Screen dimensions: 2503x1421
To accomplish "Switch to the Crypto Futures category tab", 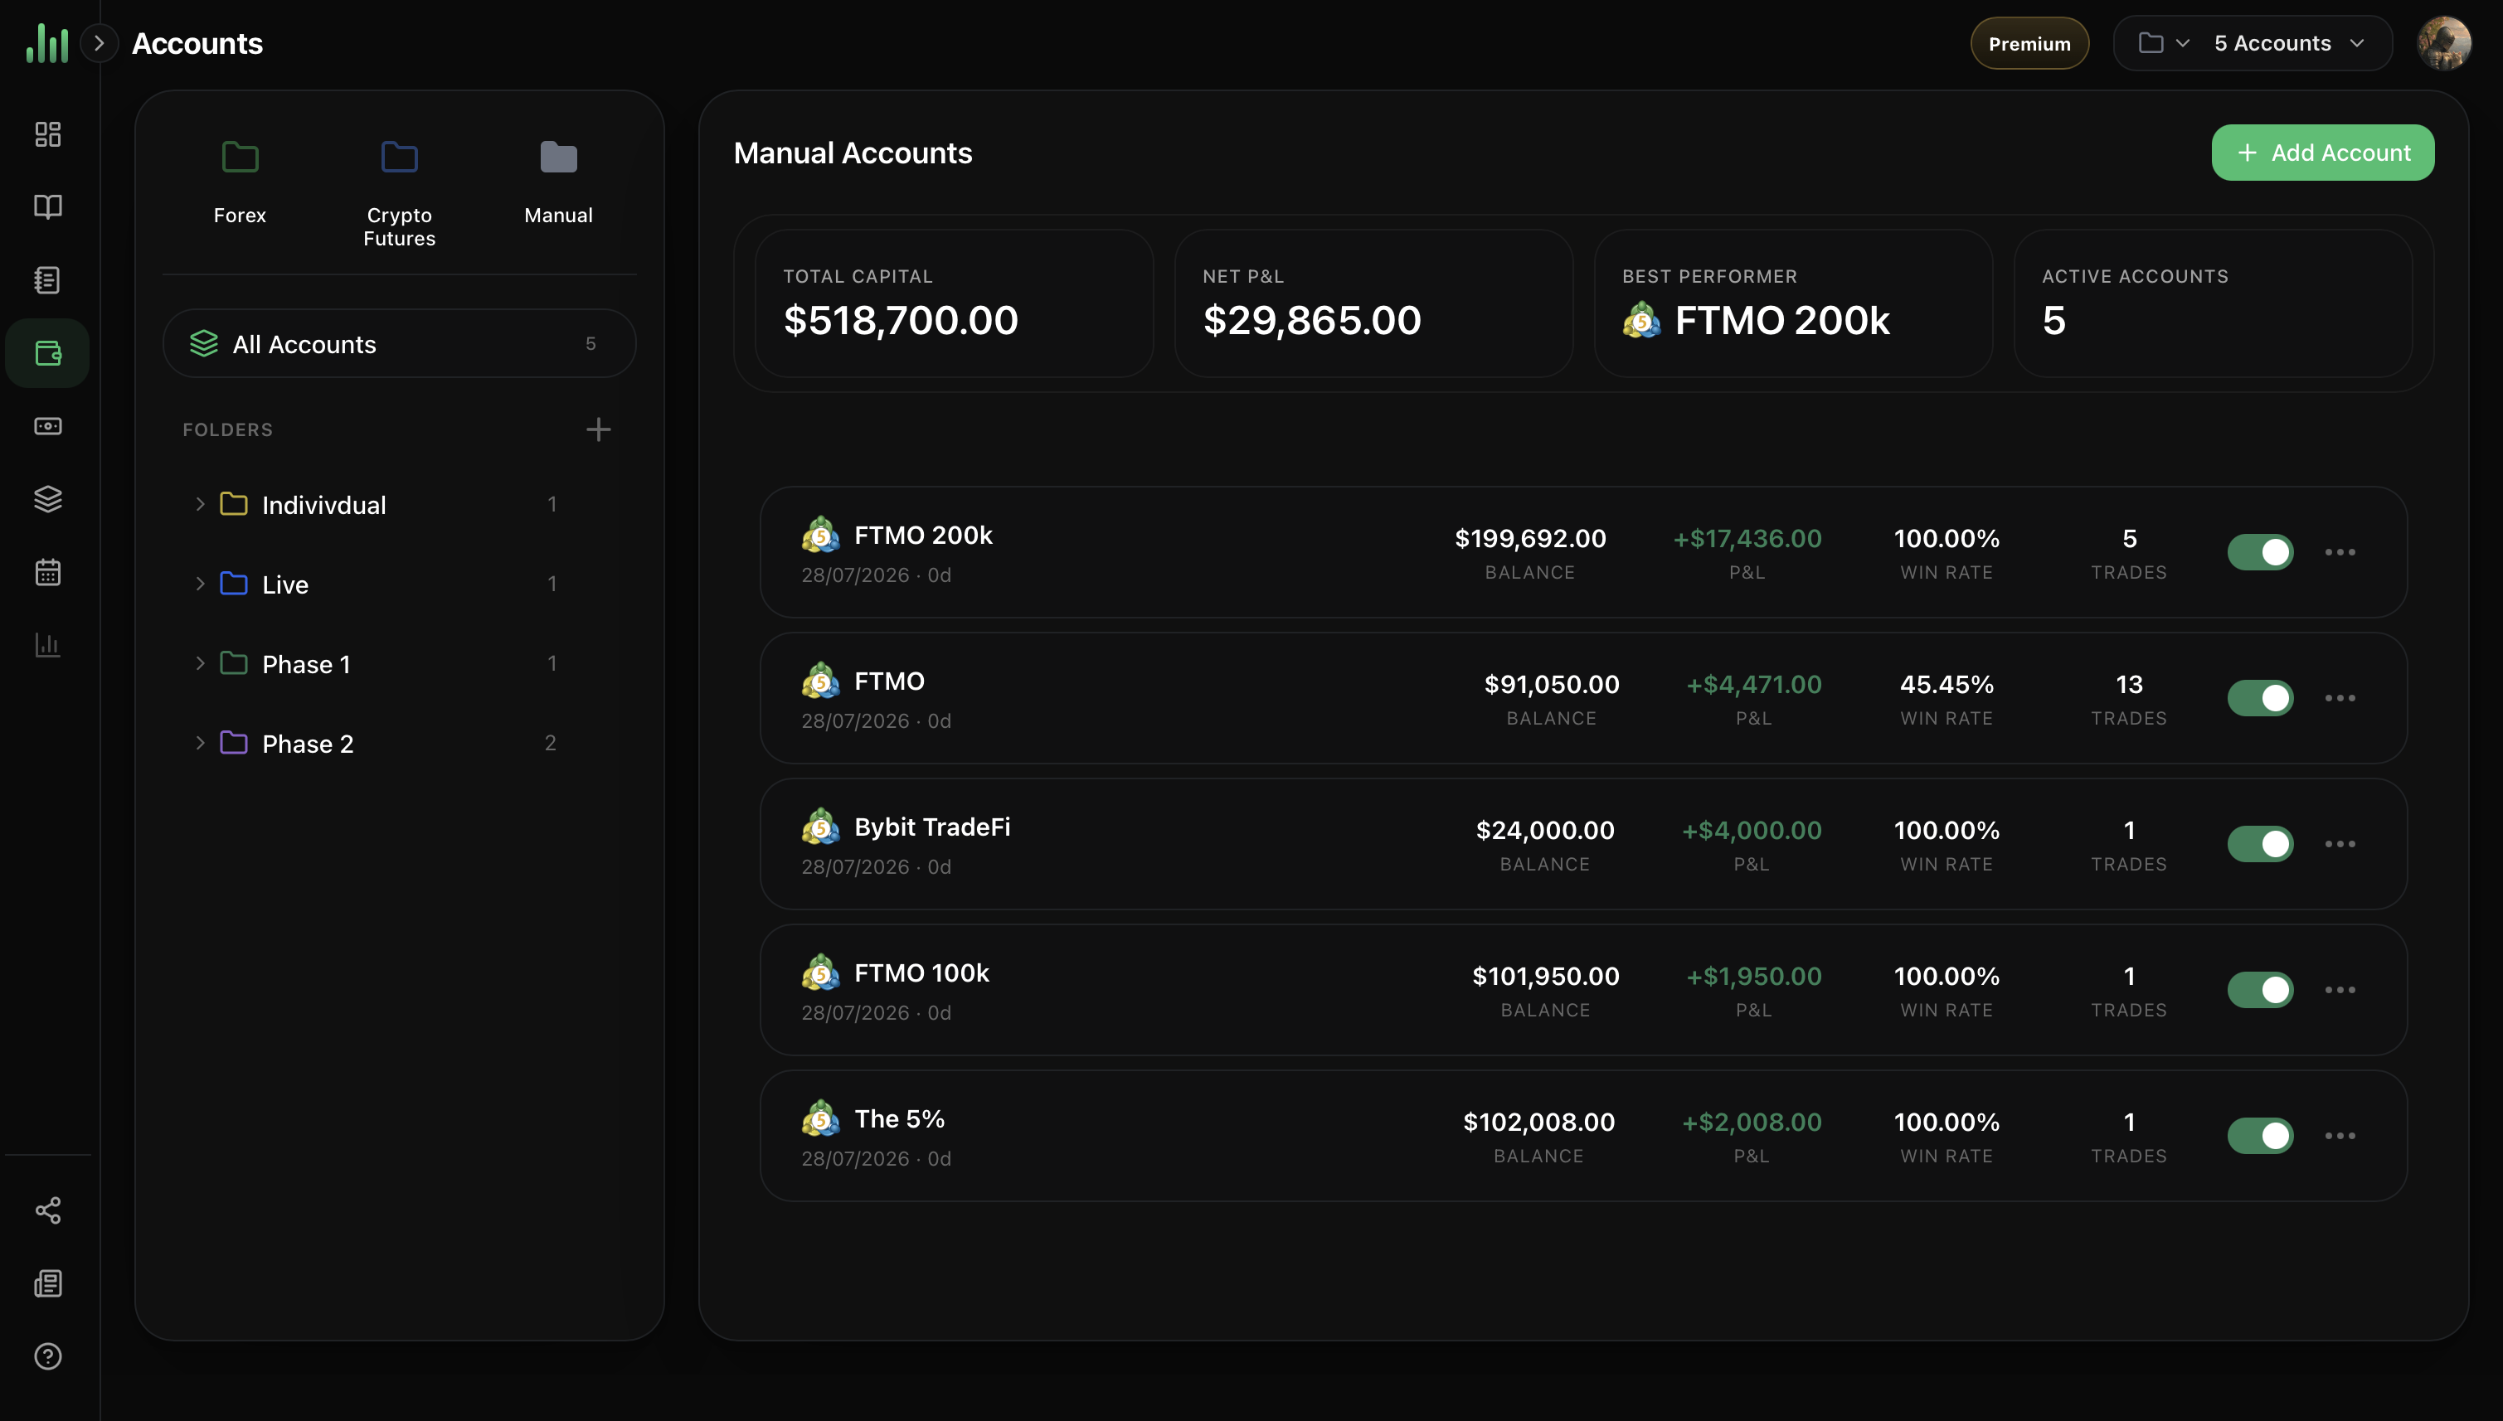I will point(399,193).
